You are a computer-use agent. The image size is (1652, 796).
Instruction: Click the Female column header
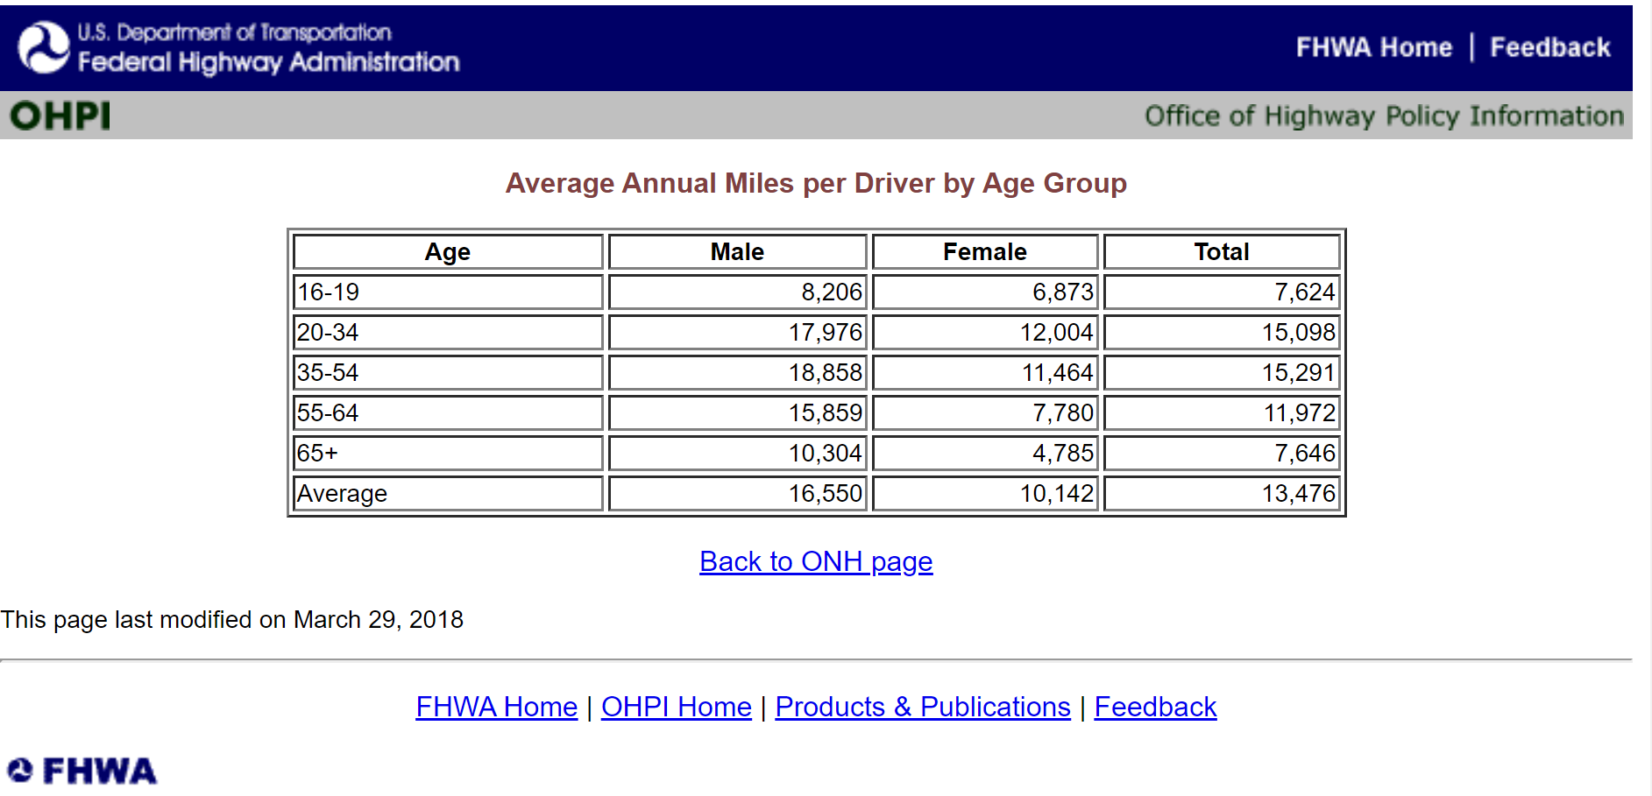point(985,251)
